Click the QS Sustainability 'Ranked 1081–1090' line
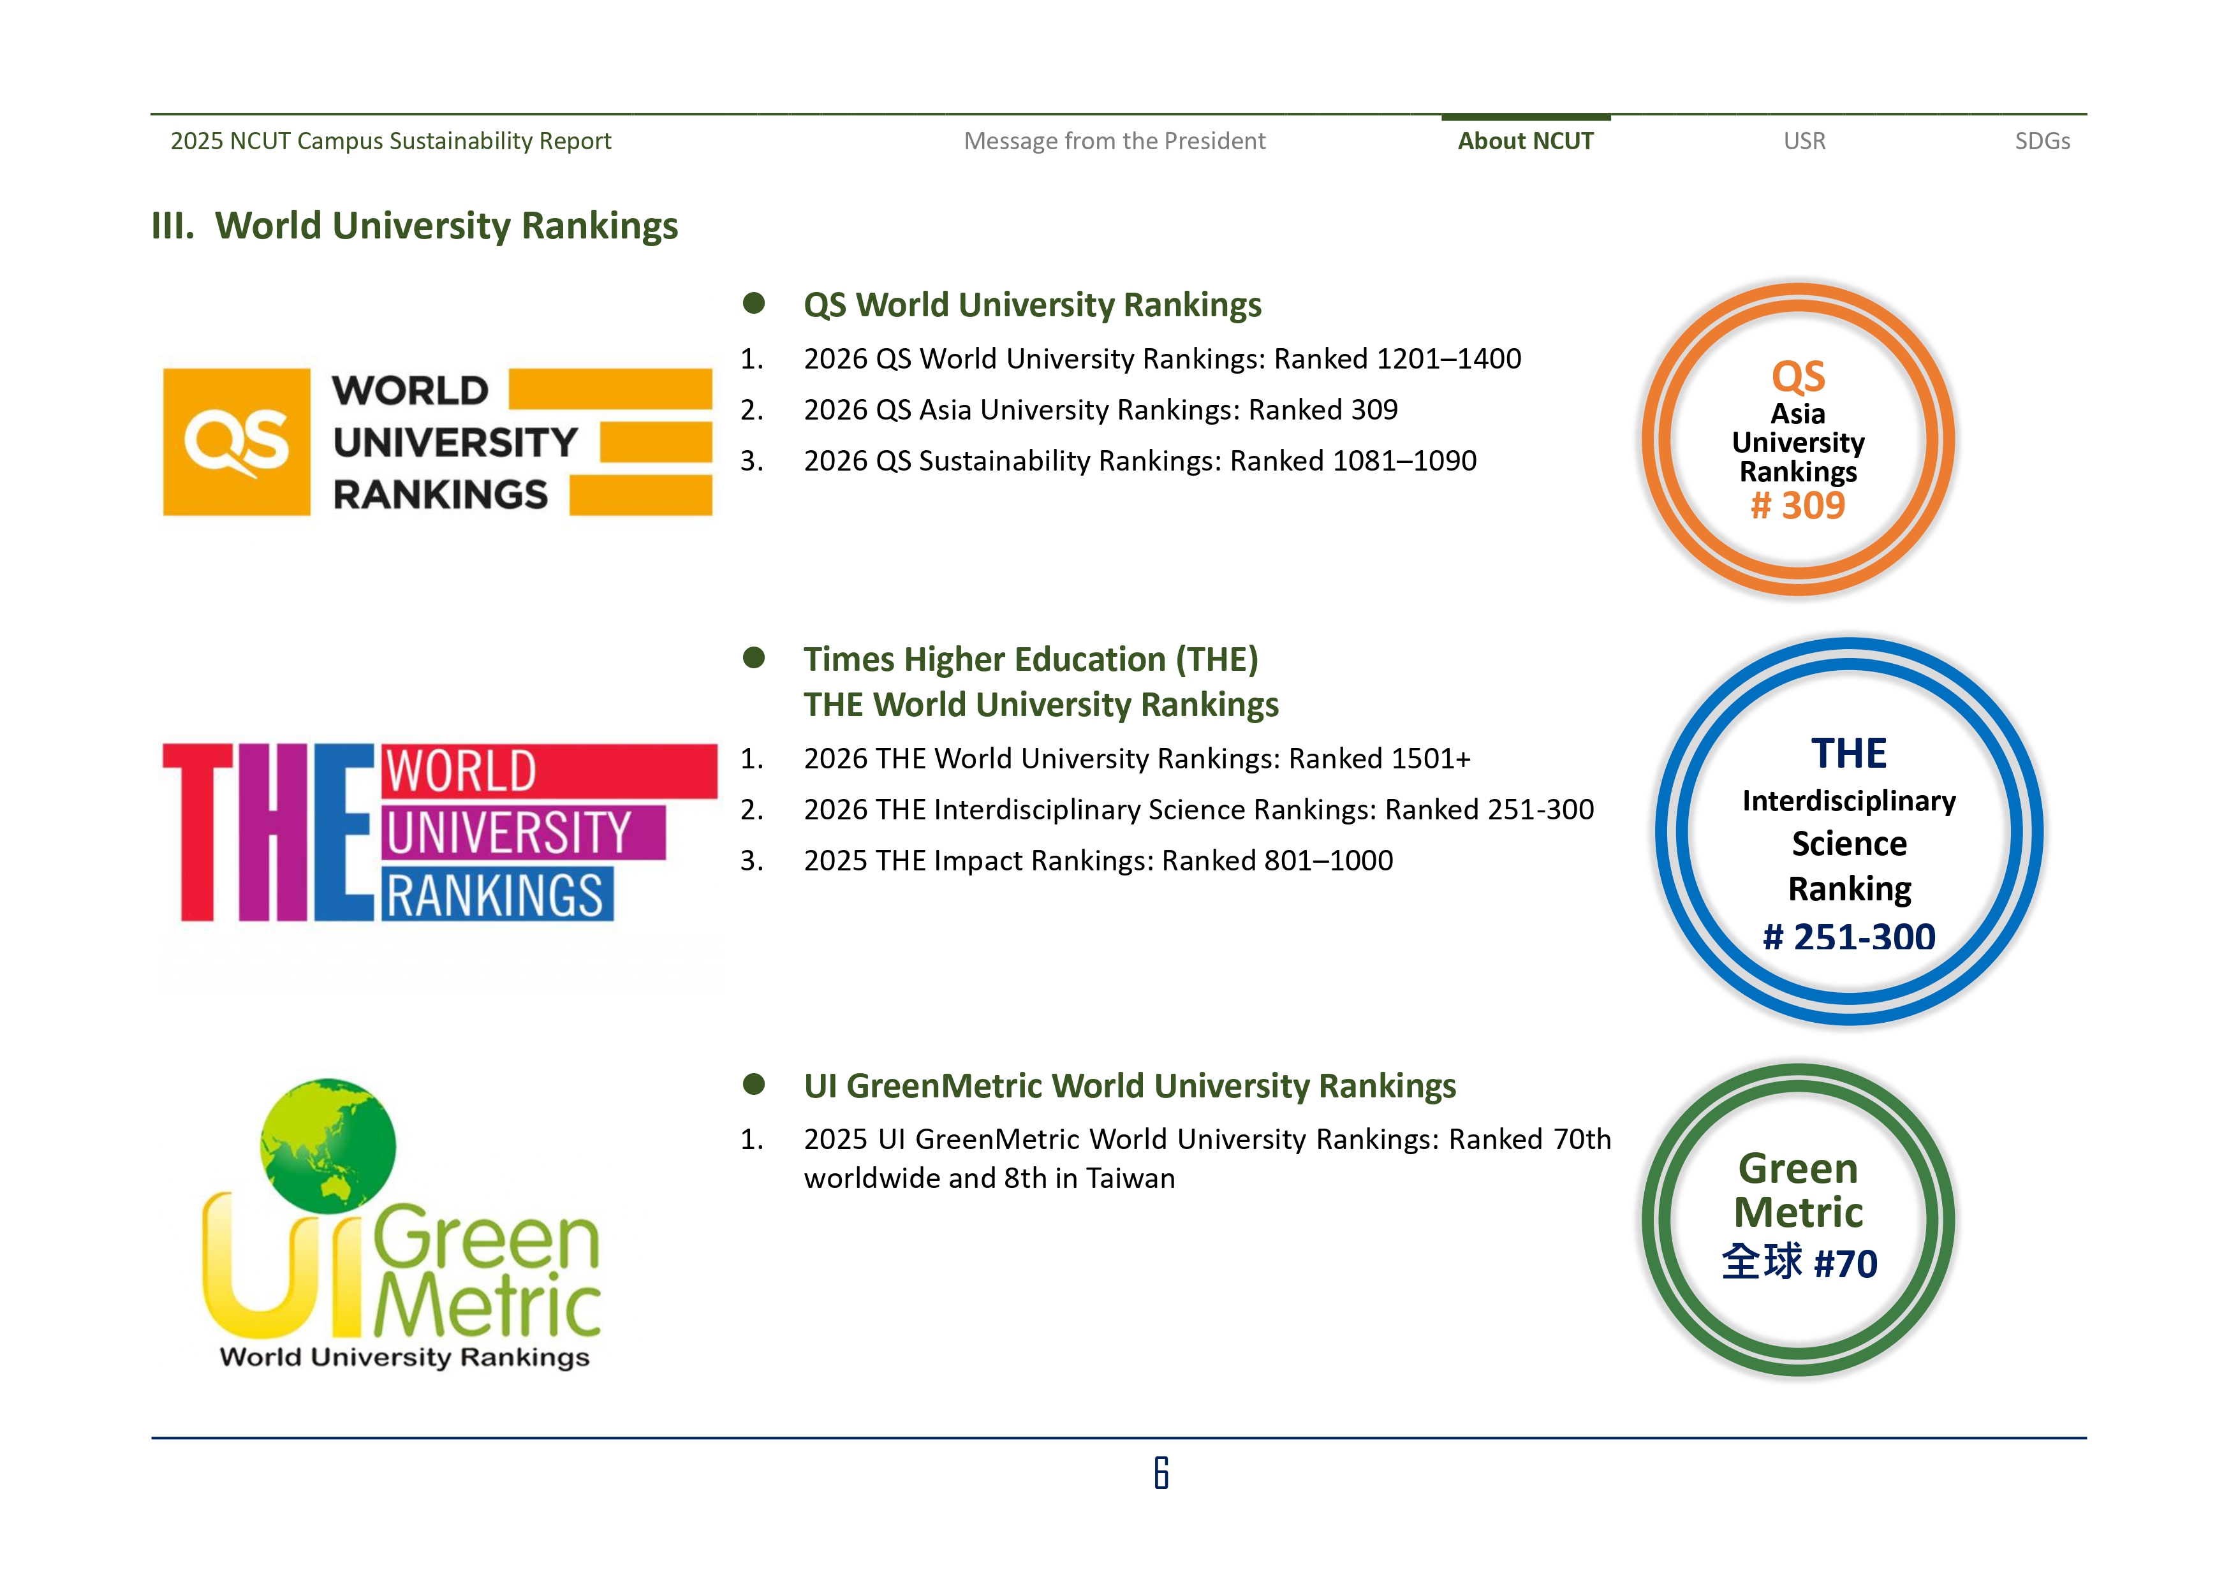The width and height of the screenshot is (2238, 1582). [1140, 460]
